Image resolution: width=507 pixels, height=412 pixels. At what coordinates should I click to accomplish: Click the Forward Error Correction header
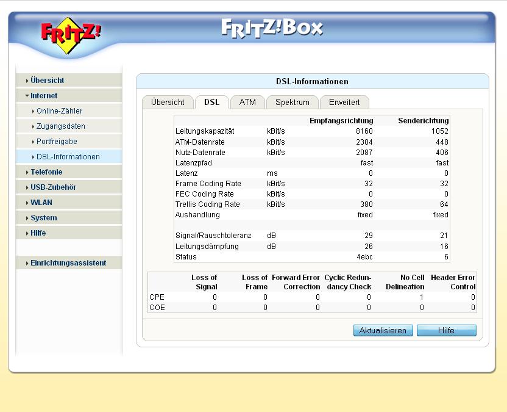pos(296,282)
